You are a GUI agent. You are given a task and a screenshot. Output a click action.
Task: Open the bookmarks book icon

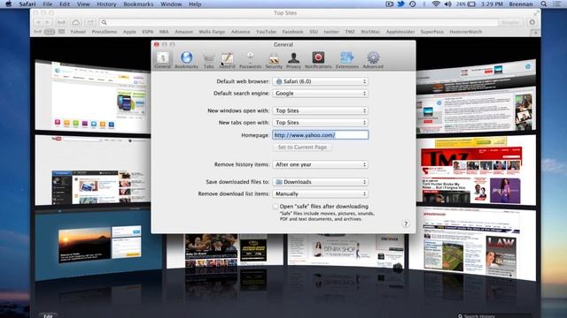50,32
